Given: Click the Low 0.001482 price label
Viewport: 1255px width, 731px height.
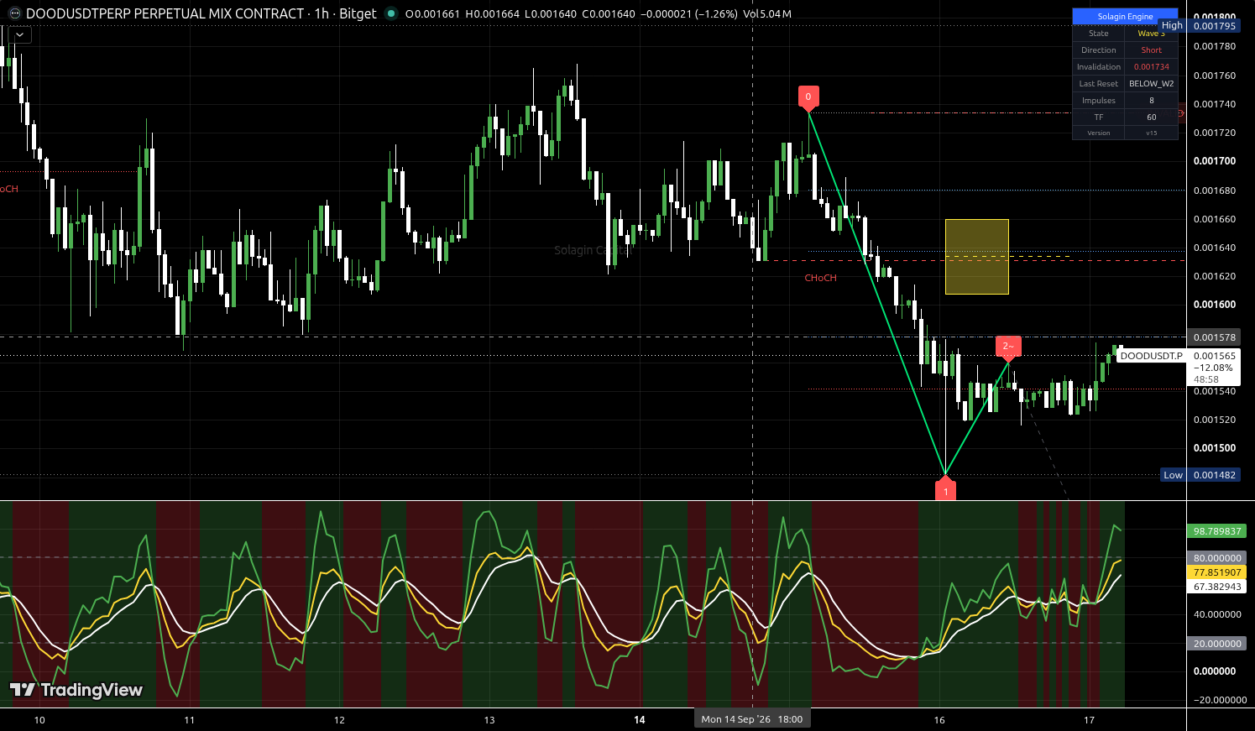Looking at the screenshot, I should [1200, 475].
